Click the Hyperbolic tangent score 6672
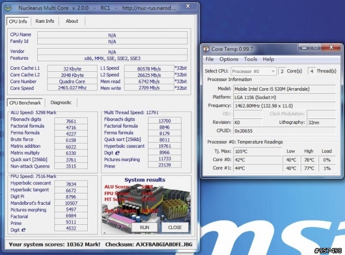This screenshot has width=345, height=255. pos(71,190)
